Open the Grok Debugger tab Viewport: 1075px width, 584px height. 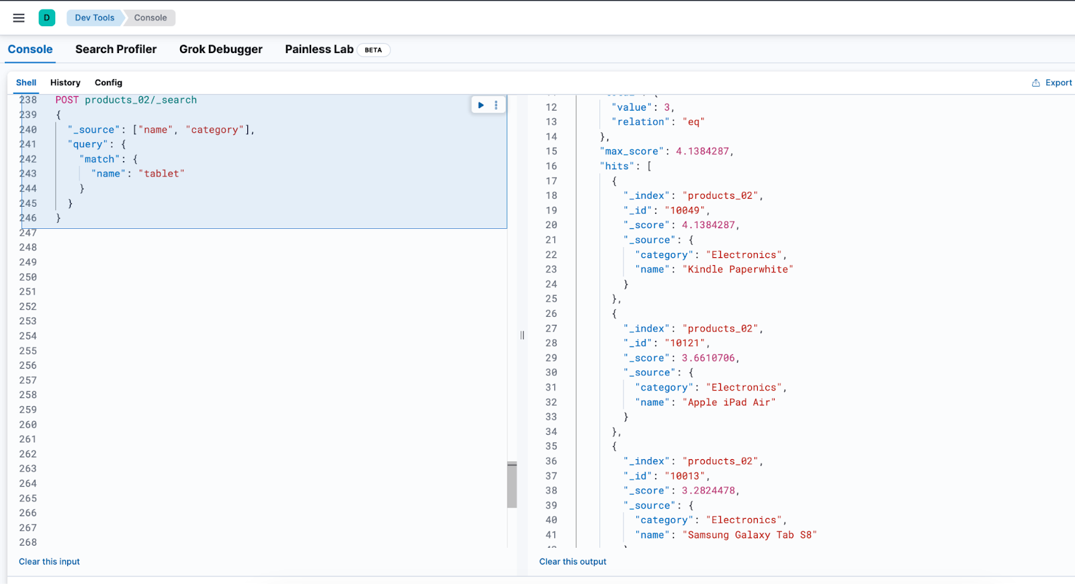(221, 50)
